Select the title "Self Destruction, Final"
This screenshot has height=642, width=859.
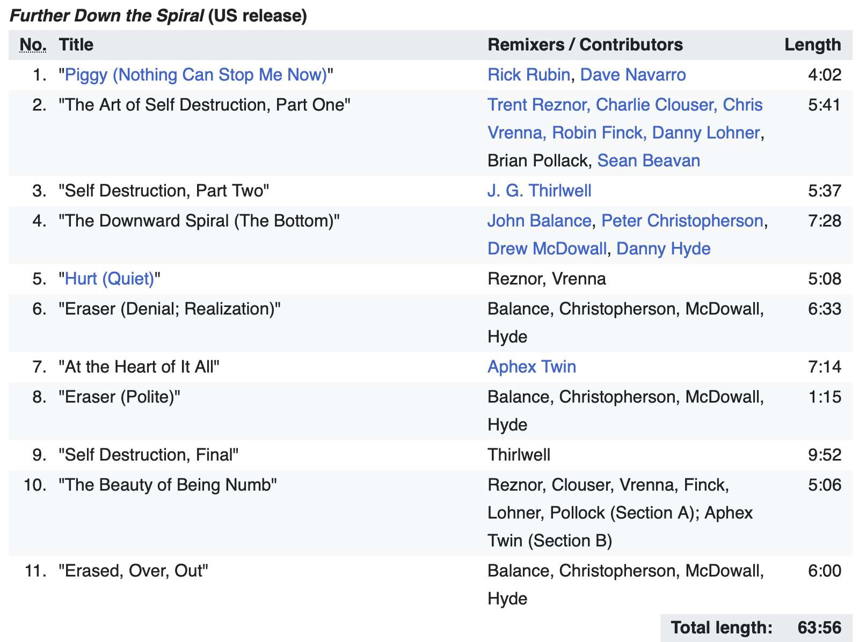(x=149, y=455)
